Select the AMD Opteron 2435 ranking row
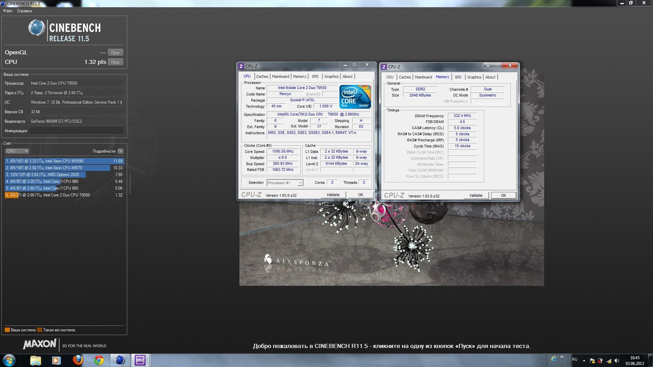Viewport: 653px width, 367px height. (64, 175)
